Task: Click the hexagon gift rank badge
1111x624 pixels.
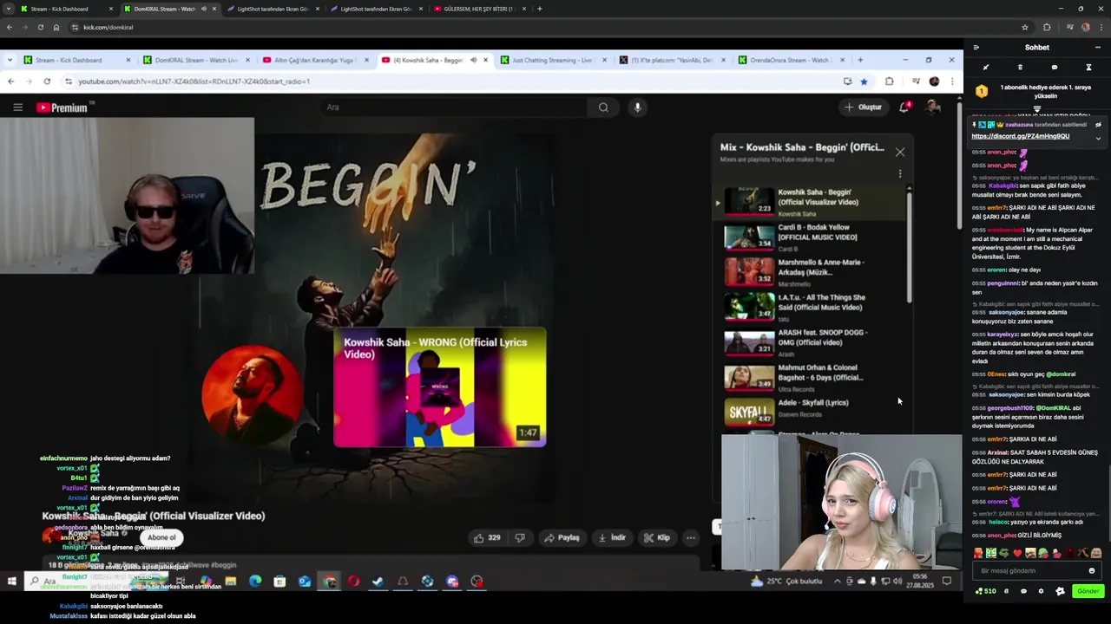Action: pyautogui.click(x=981, y=91)
